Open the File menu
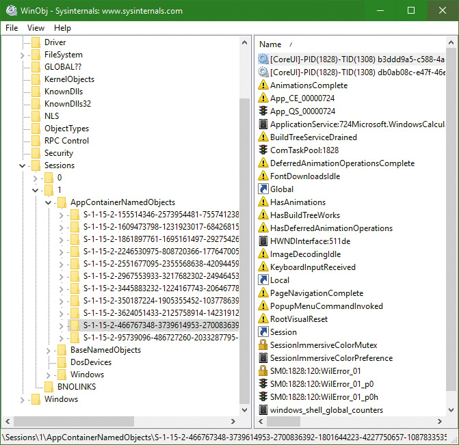 pos(12,28)
